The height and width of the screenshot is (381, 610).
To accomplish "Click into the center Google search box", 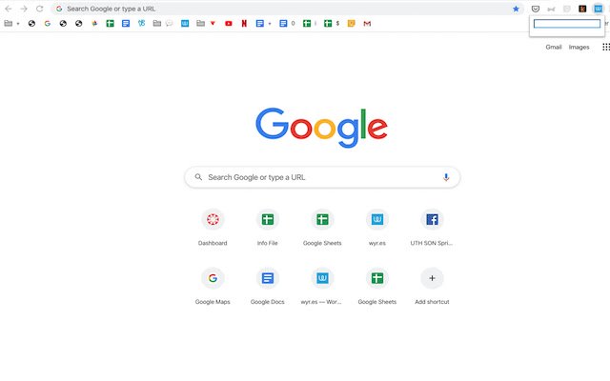I will tap(322, 177).
